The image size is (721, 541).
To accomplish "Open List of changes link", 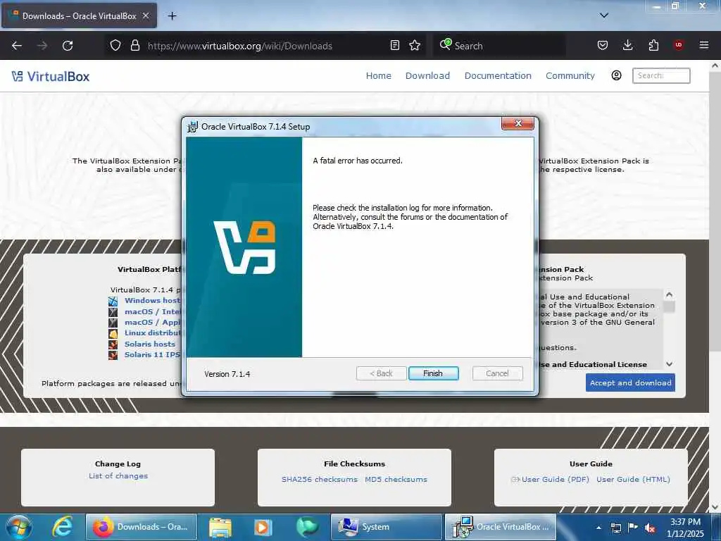I will (118, 475).
